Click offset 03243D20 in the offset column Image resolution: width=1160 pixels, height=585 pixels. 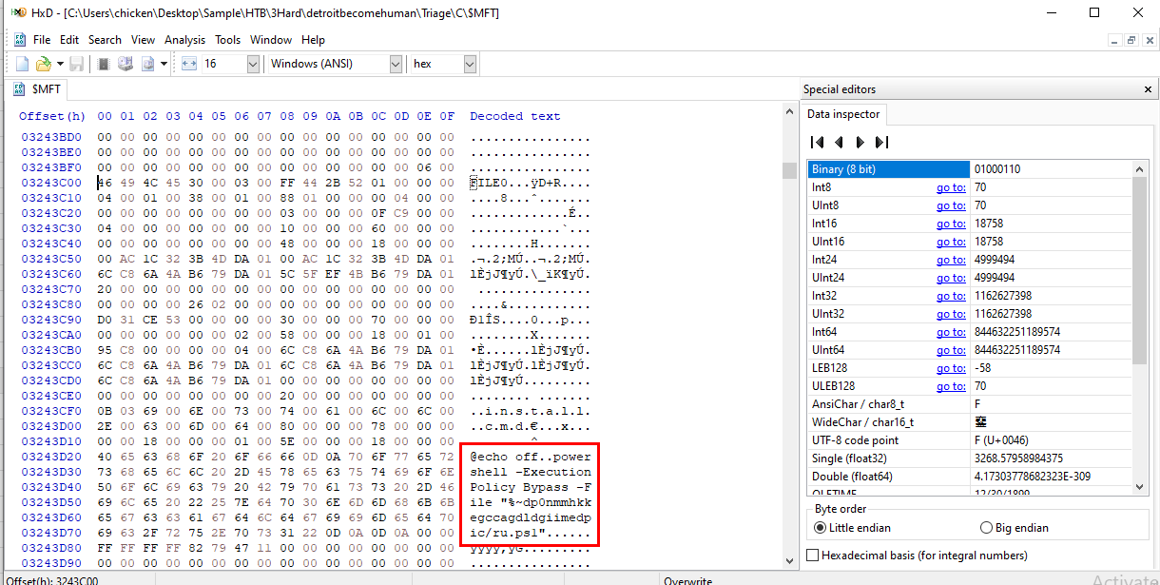[52, 456]
